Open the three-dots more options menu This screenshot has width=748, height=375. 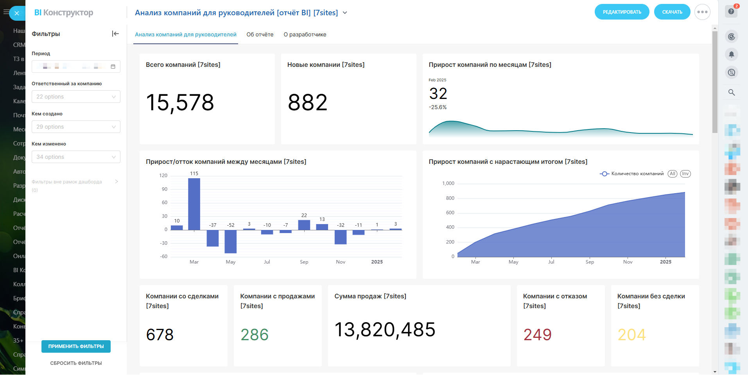click(702, 12)
